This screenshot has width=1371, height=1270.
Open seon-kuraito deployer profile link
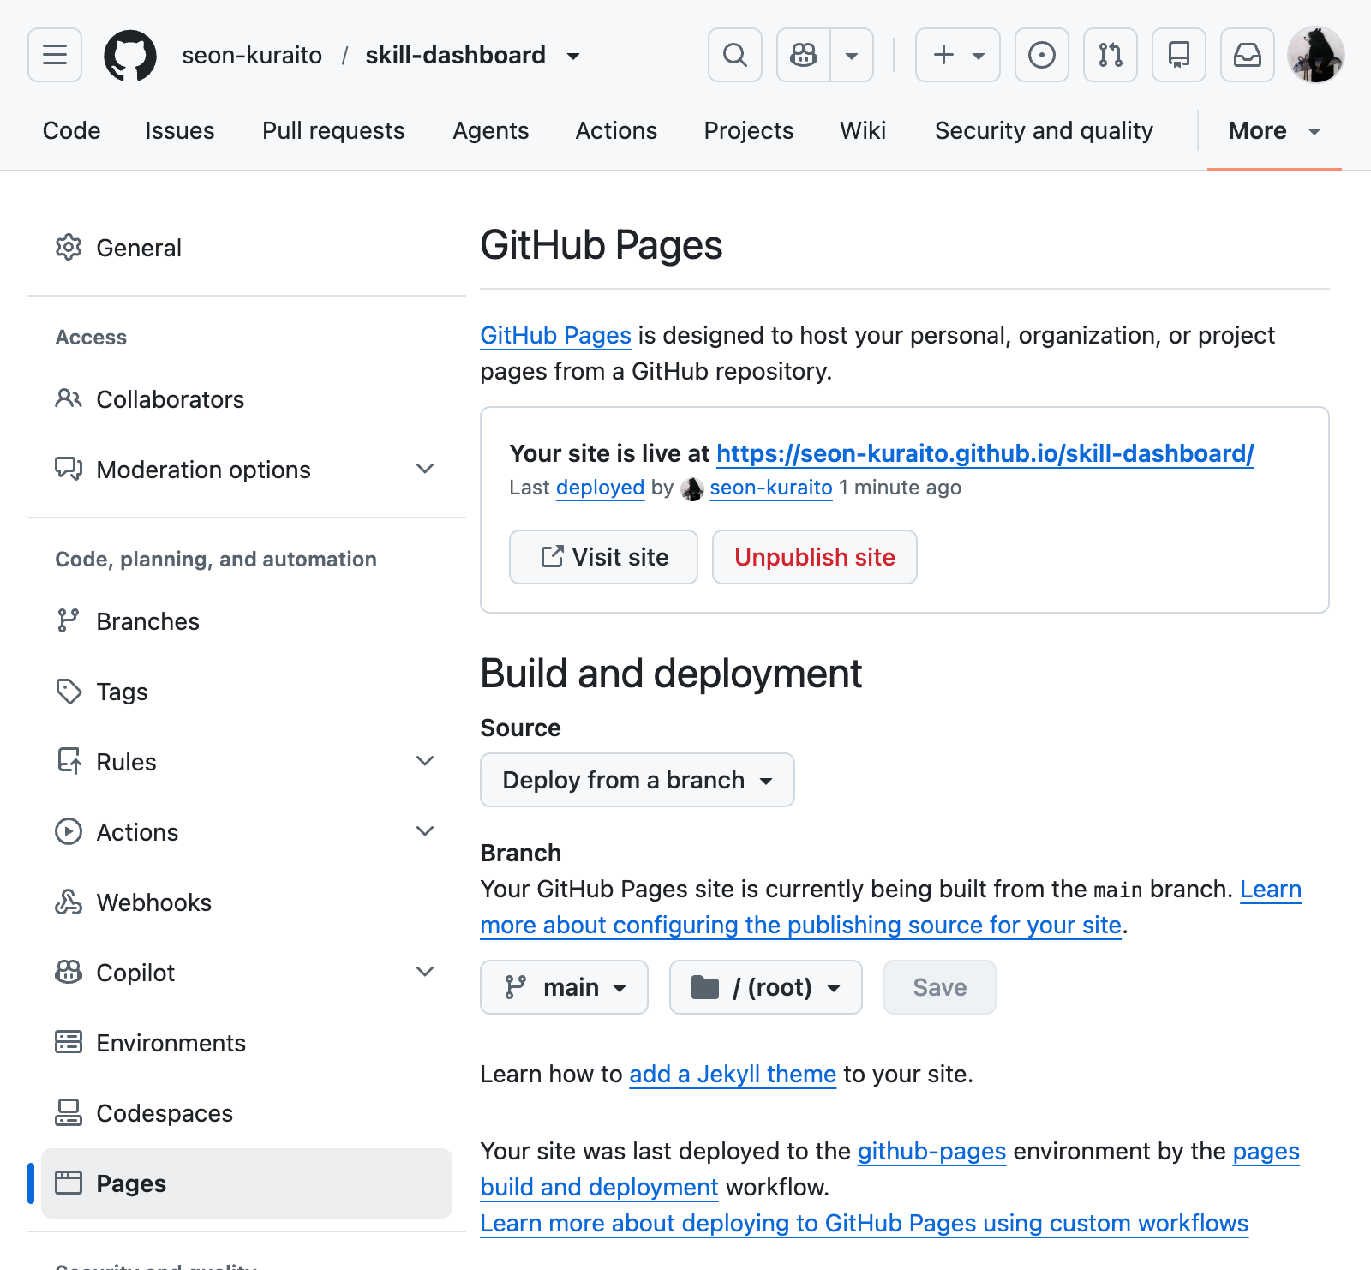[x=771, y=488]
